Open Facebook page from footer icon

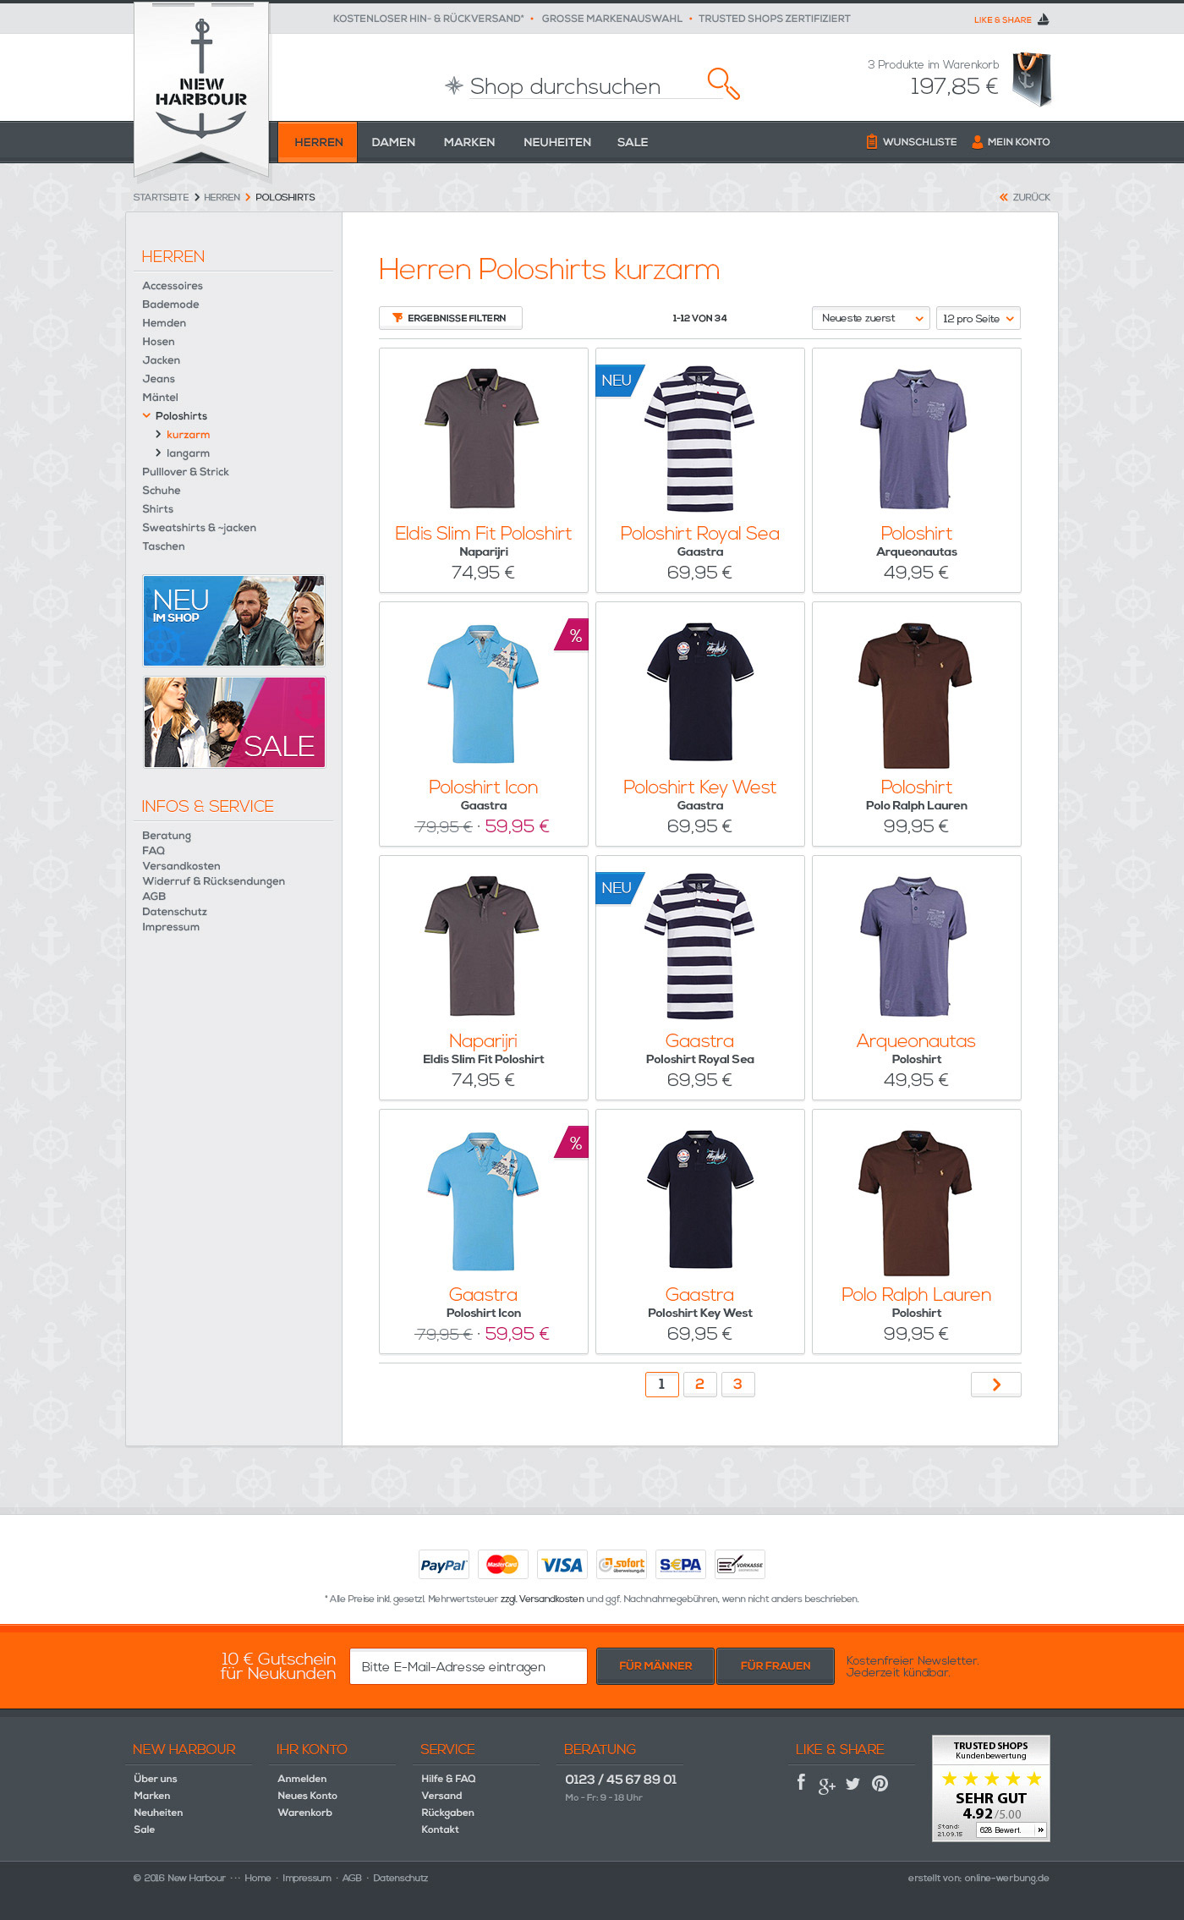click(801, 1782)
